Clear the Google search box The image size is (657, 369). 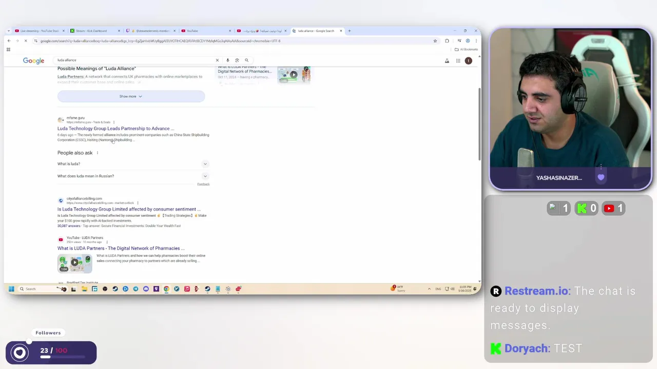tap(217, 60)
